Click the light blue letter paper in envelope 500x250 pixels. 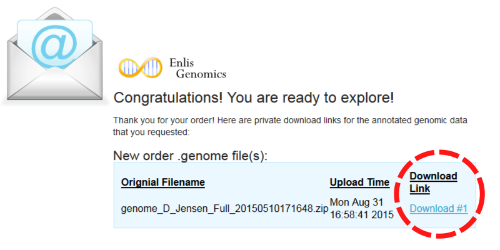coord(54,43)
